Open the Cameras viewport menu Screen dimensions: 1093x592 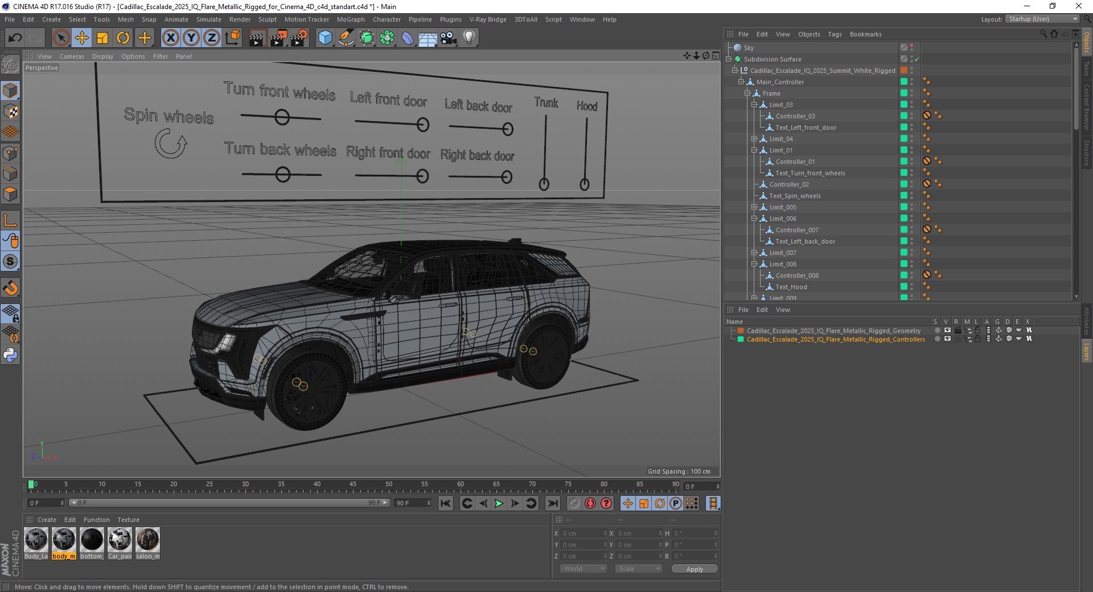click(x=72, y=56)
